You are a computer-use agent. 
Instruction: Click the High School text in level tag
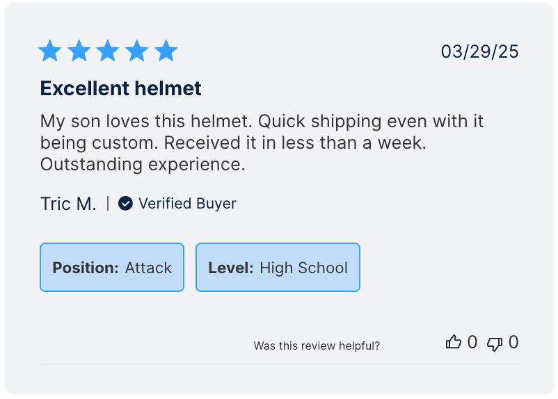click(x=303, y=268)
